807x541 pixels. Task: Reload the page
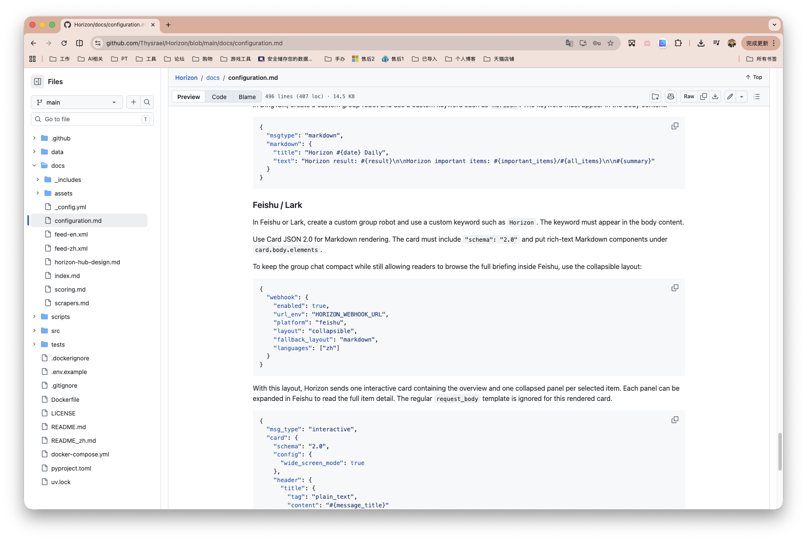click(x=64, y=43)
